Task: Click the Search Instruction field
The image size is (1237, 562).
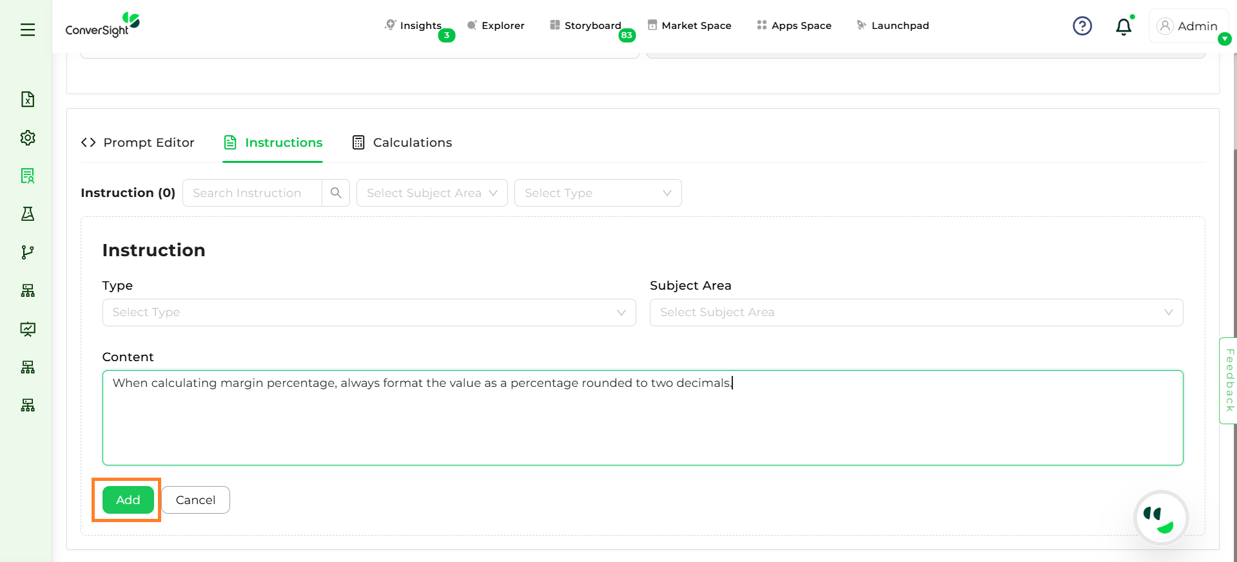Action: (252, 193)
